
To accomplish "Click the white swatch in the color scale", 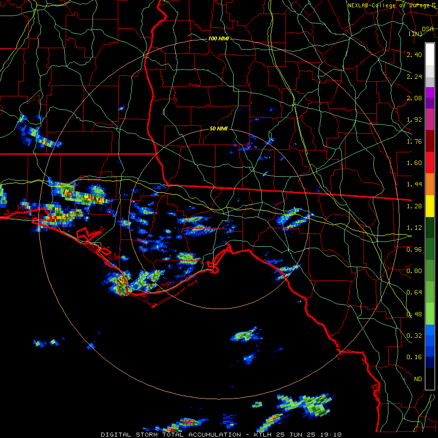I will coord(430,54).
